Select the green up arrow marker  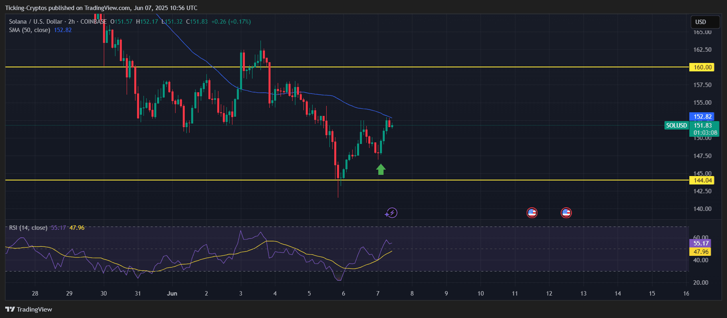point(381,170)
